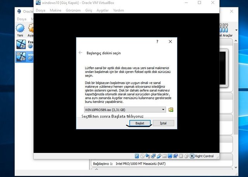
Task: Click the Right Control host key label
Action: (204, 156)
